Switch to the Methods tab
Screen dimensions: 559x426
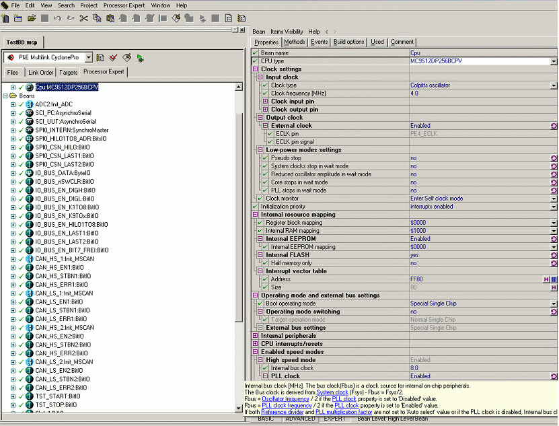[x=295, y=42]
